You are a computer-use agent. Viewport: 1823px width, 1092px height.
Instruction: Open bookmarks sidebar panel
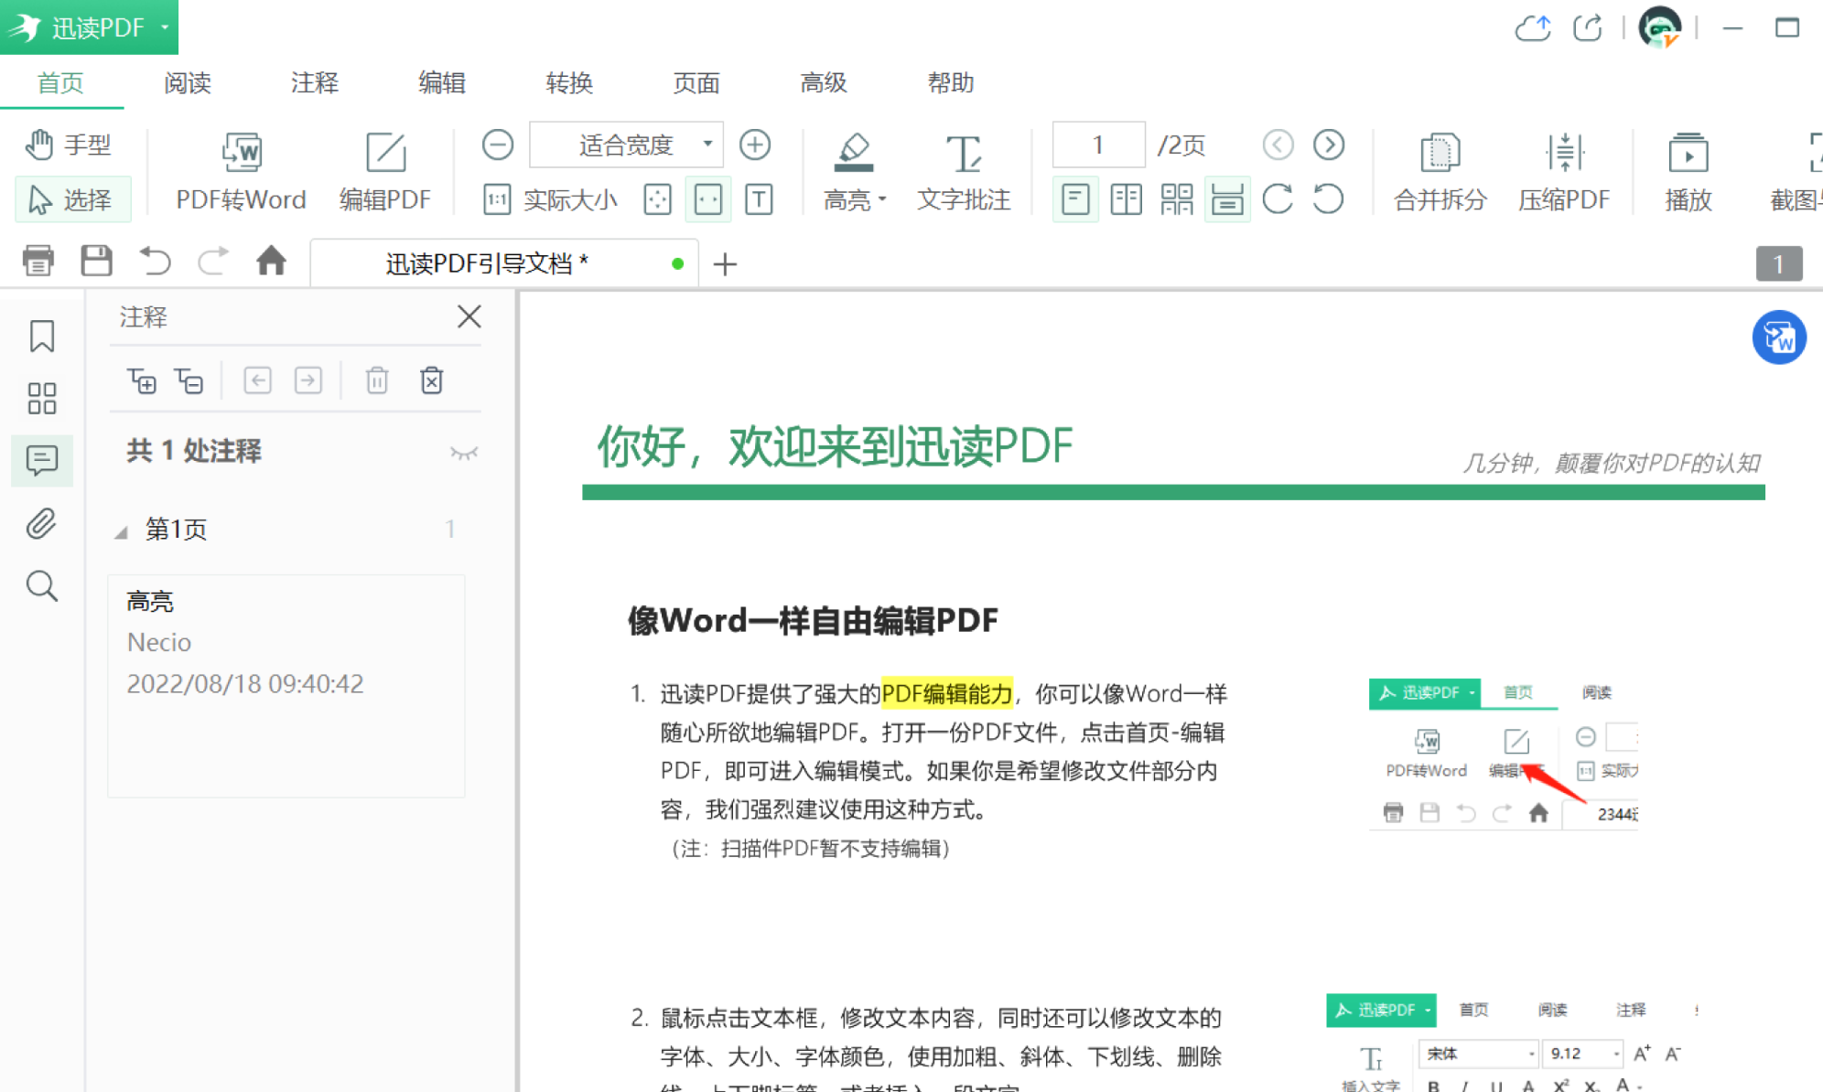click(x=42, y=336)
